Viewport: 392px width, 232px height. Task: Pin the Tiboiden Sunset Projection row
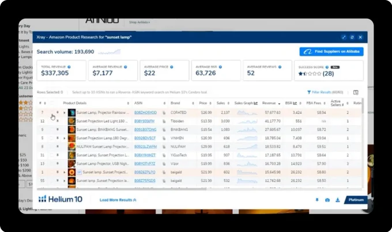click(58, 121)
